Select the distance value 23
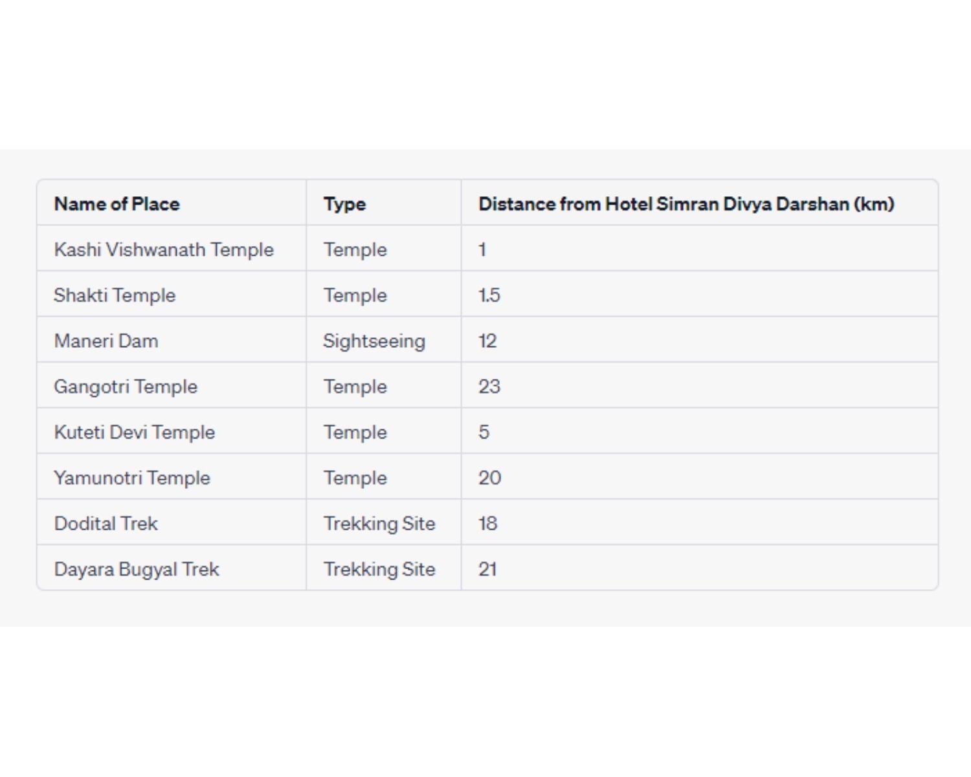Screen dimensions: 971x777 coord(489,387)
